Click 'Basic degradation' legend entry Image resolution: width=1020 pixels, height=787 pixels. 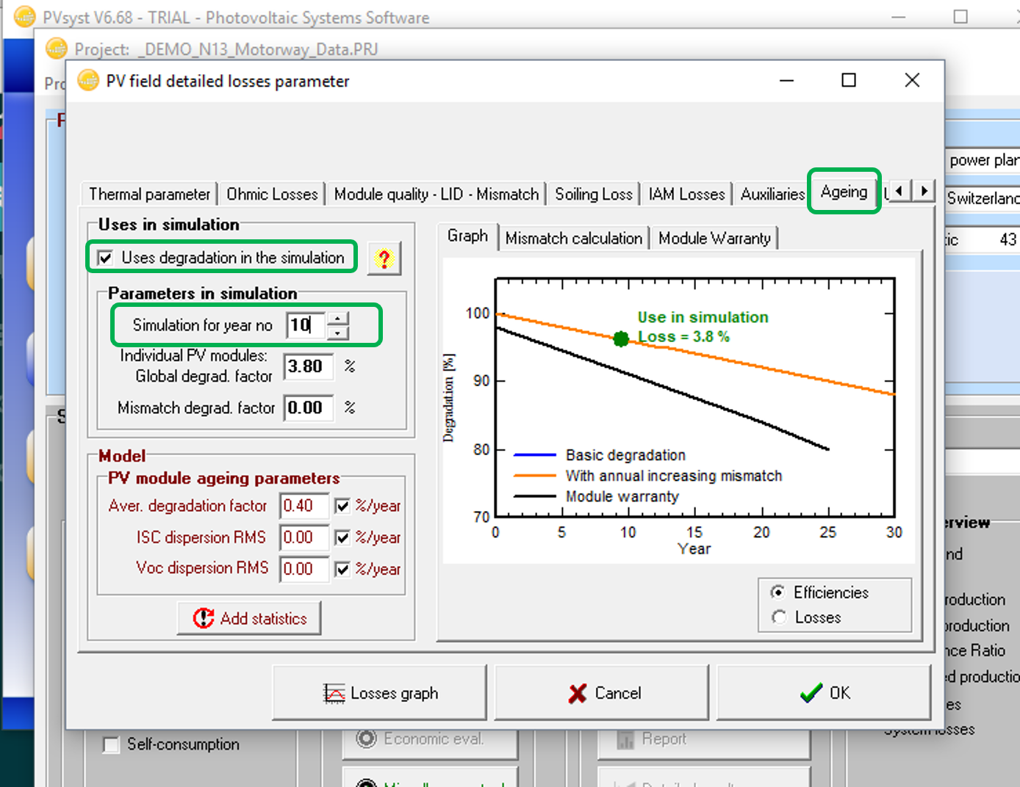tap(600, 455)
